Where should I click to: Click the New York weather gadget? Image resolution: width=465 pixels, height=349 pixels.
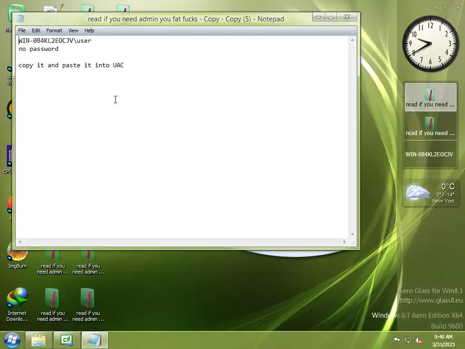430,193
